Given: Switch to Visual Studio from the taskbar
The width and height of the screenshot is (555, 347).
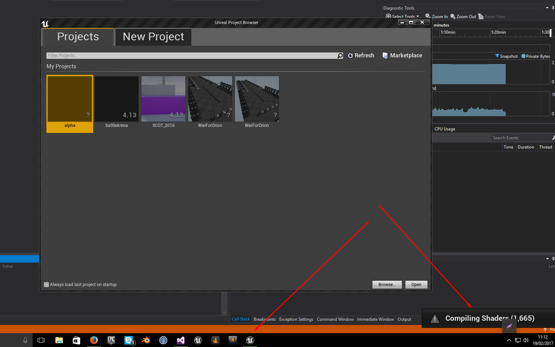Looking at the screenshot, I should tap(181, 340).
